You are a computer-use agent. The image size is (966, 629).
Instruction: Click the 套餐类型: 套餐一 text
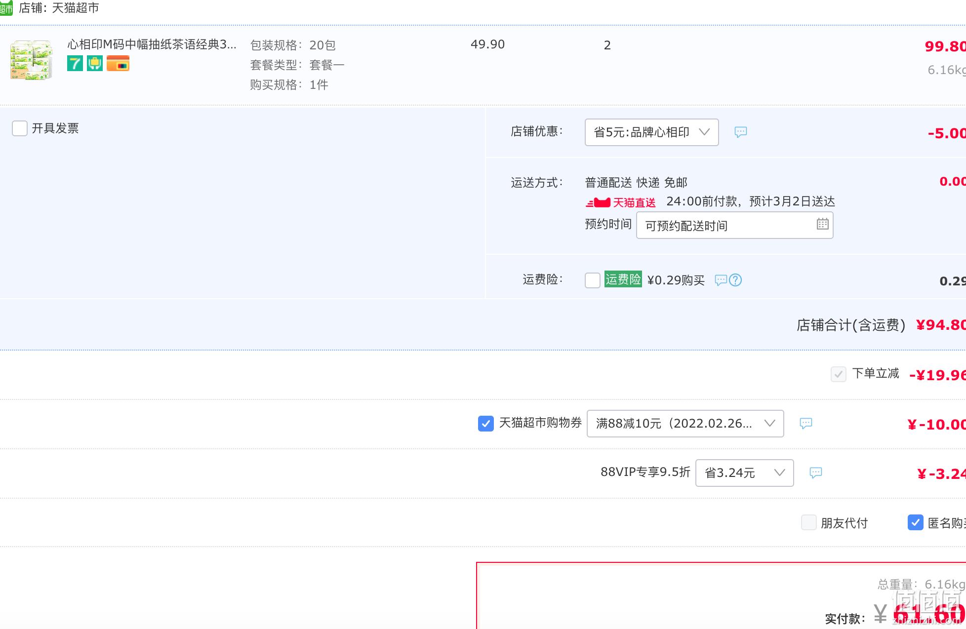(x=297, y=65)
